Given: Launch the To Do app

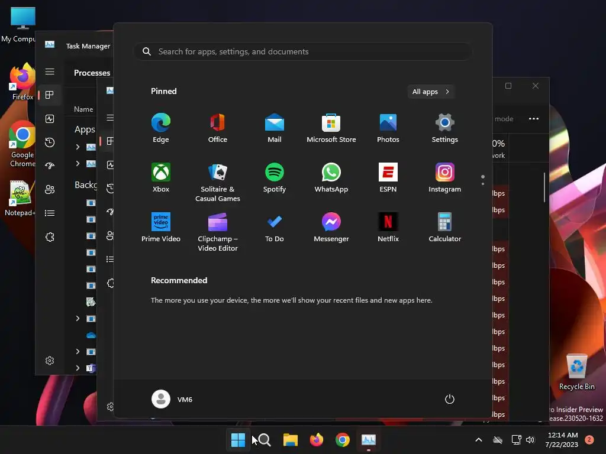Looking at the screenshot, I should pyautogui.click(x=275, y=228).
